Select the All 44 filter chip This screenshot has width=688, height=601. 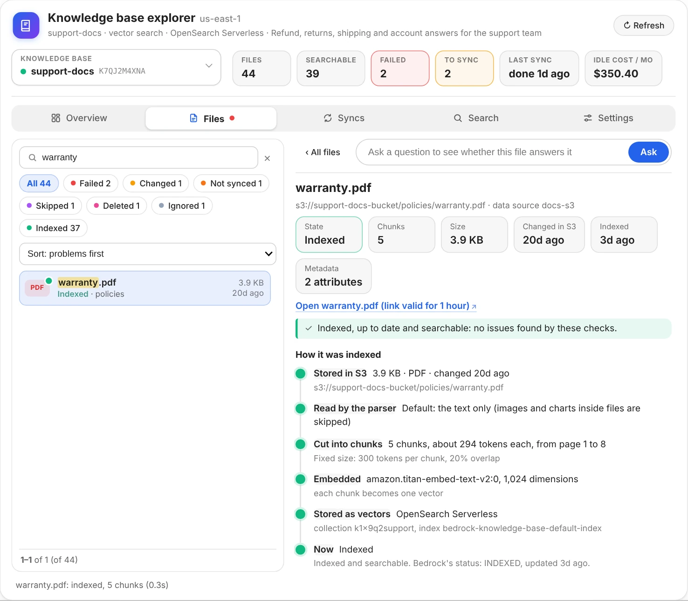click(39, 184)
